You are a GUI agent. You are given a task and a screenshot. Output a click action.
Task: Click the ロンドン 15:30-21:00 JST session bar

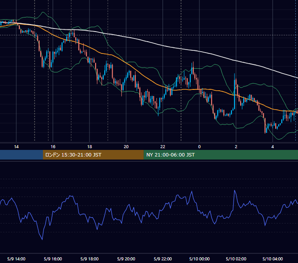click(93, 155)
